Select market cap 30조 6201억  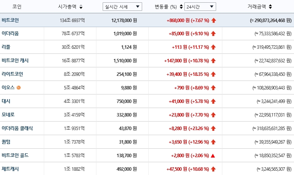(73, 47)
